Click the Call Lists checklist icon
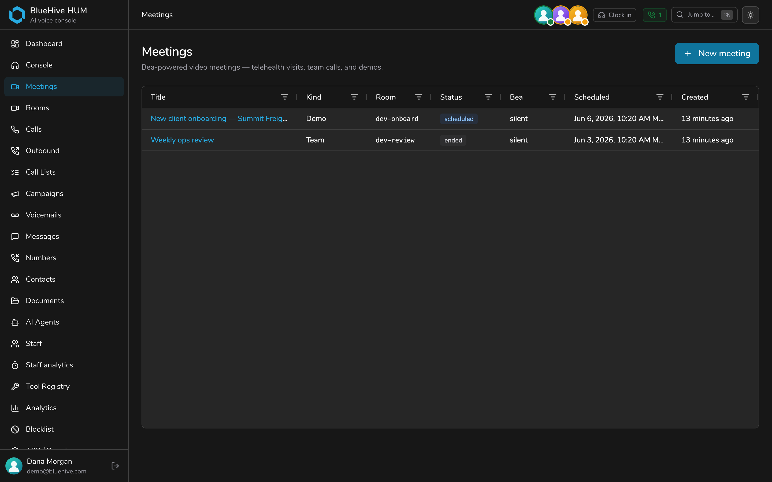The width and height of the screenshot is (772, 482). coord(15,172)
